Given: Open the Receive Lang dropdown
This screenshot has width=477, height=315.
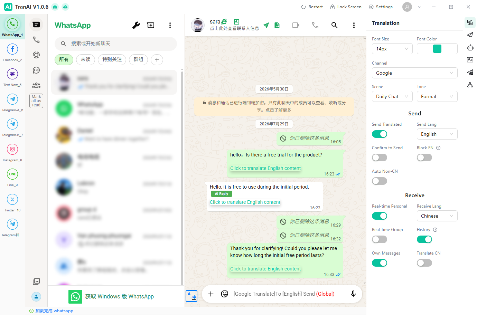Looking at the screenshot, I should tap(437, 216).
